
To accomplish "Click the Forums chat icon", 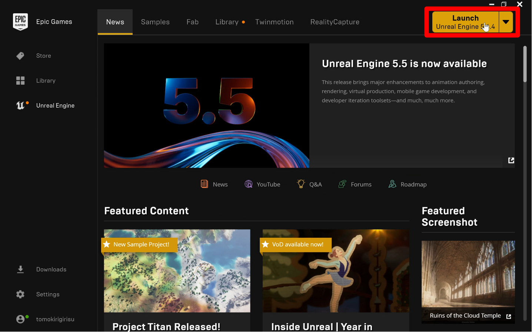I will 342,184.
